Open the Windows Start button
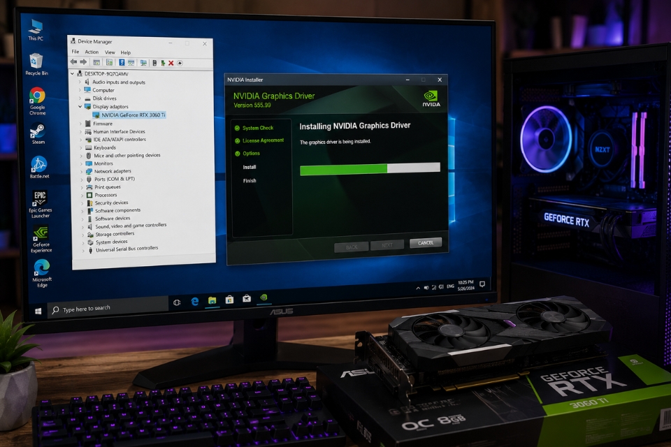 (x=38, y=312)
